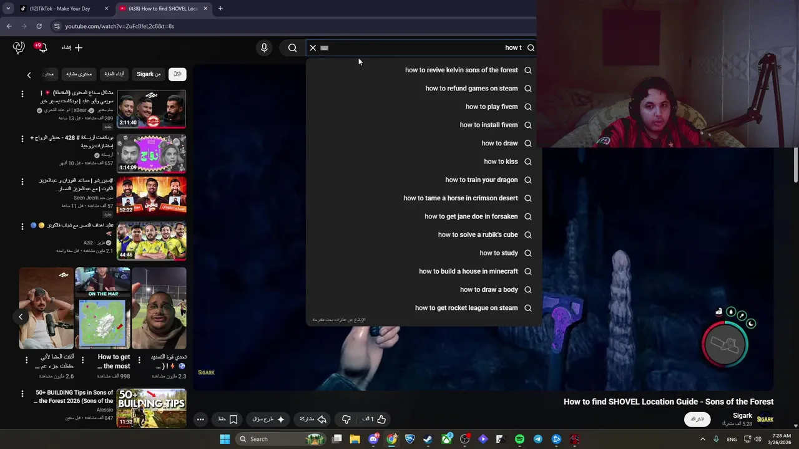This screenshot has height=449, width=799.
Task: Click report search predictions link below suggestions
Action: tap(339, 320)
